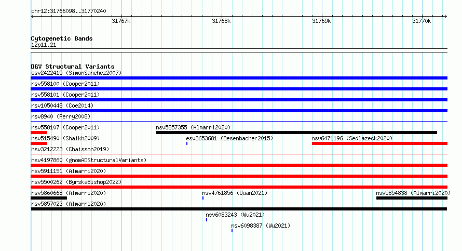The width and height of the screenshot is (462, 251).
Task: Select the tiny blue nsv4761856 marker
Action: click(x=203, y=198)
